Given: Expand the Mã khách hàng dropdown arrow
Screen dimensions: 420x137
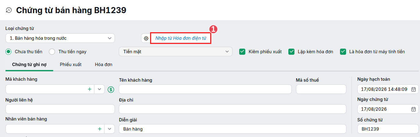Looking at the screenshot, I should (x=100, y=89).
